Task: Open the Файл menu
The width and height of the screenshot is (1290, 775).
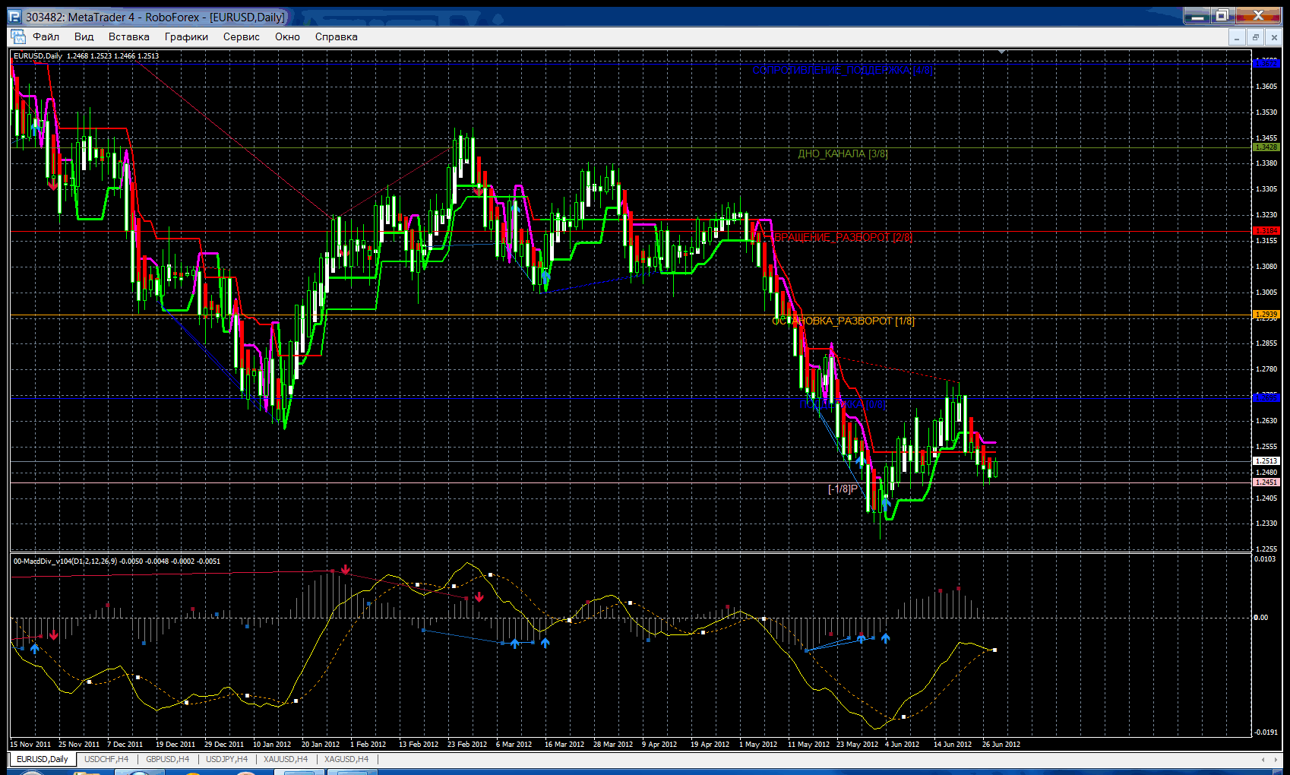Action: click(46, 36)
